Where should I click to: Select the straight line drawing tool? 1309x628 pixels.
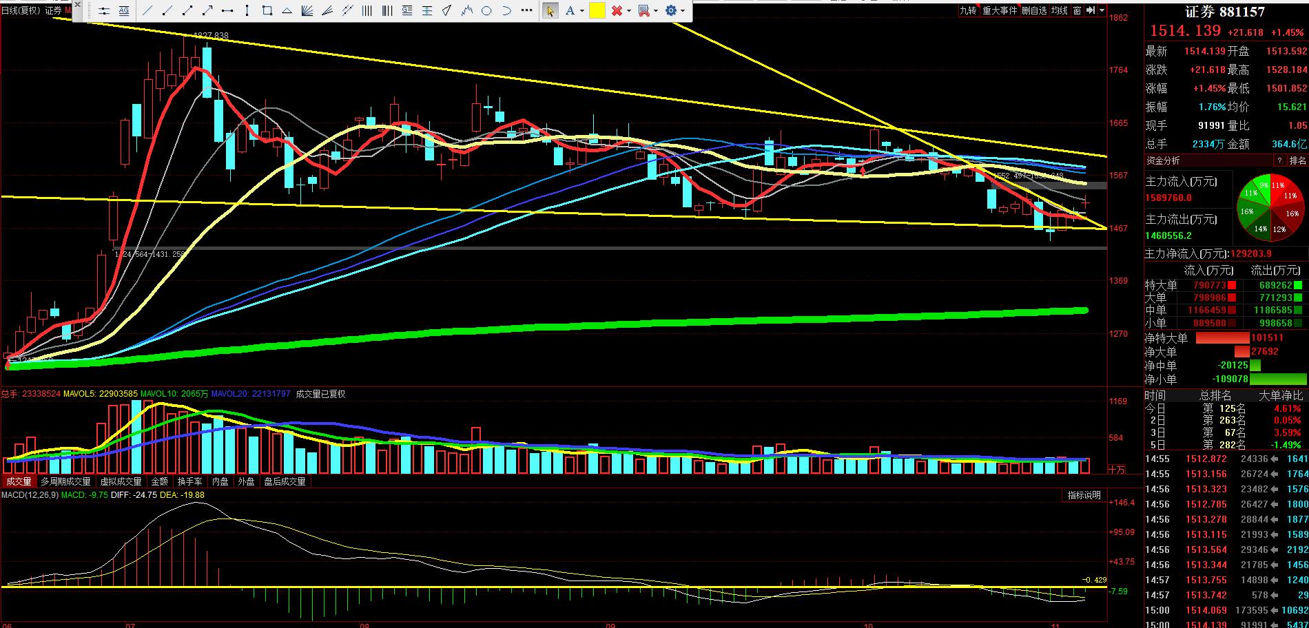(147, 11)
